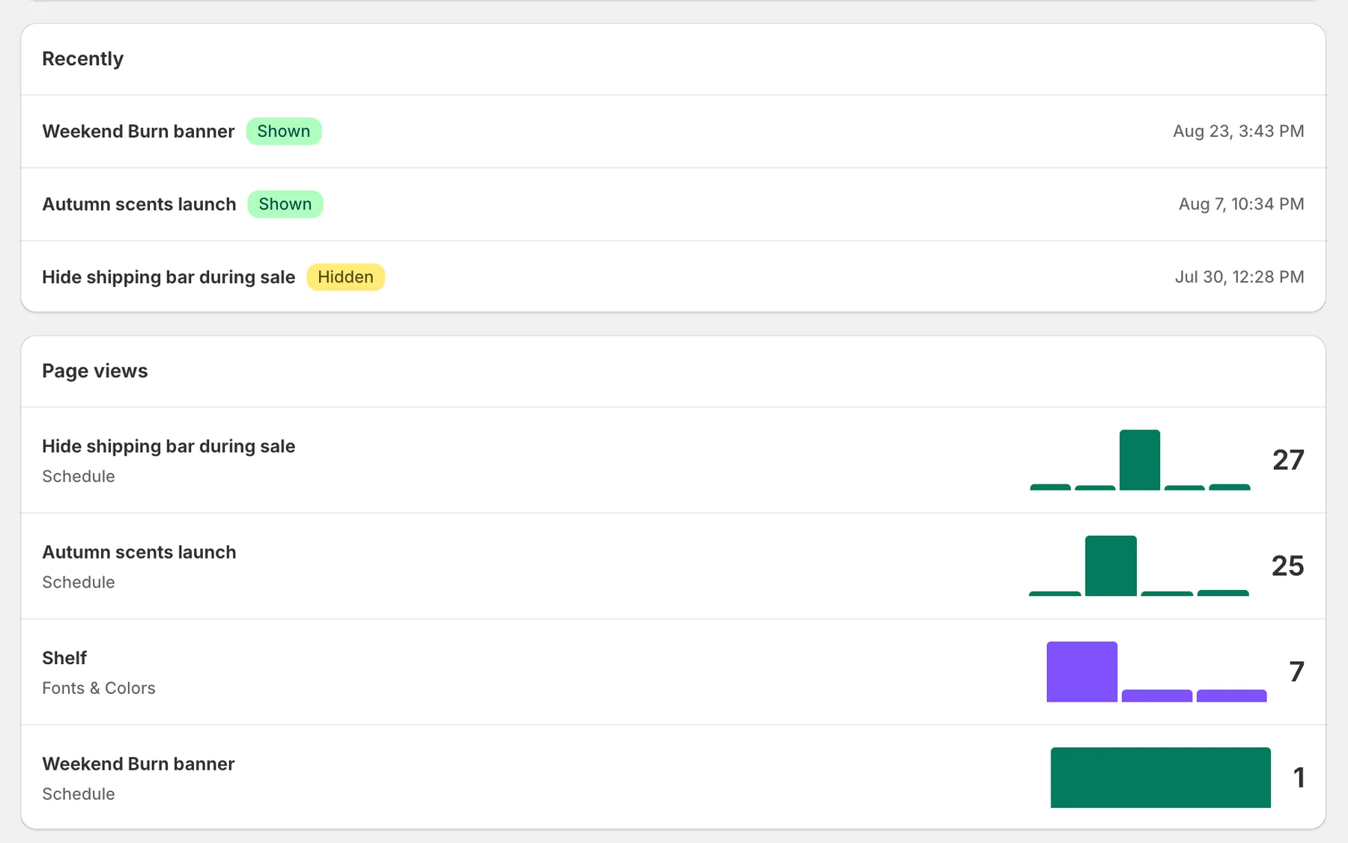This screenshot has height=843, width=1348.
Task: Click the Page views section heading
Action: [x=95, y=371]
